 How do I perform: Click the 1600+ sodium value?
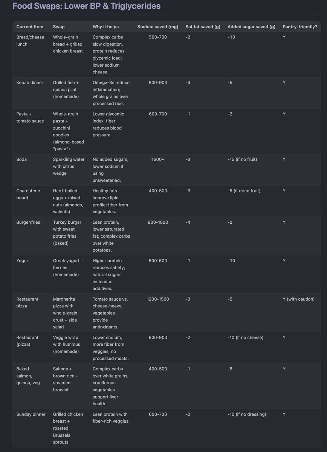click(158, 159)
